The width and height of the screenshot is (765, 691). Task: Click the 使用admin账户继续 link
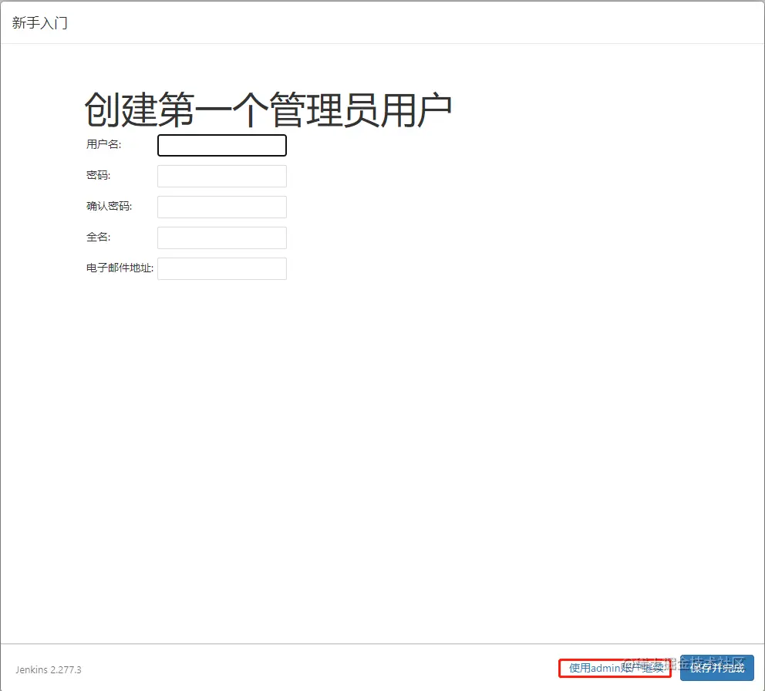click(616, 668)
